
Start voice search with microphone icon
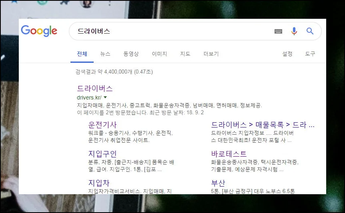[x=294, y=31]
